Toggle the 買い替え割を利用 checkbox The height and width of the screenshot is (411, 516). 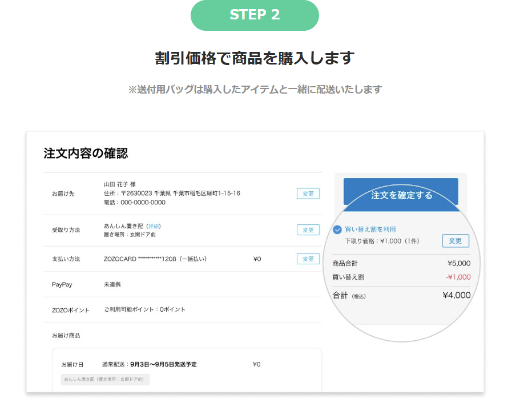(x=337, y=229)
